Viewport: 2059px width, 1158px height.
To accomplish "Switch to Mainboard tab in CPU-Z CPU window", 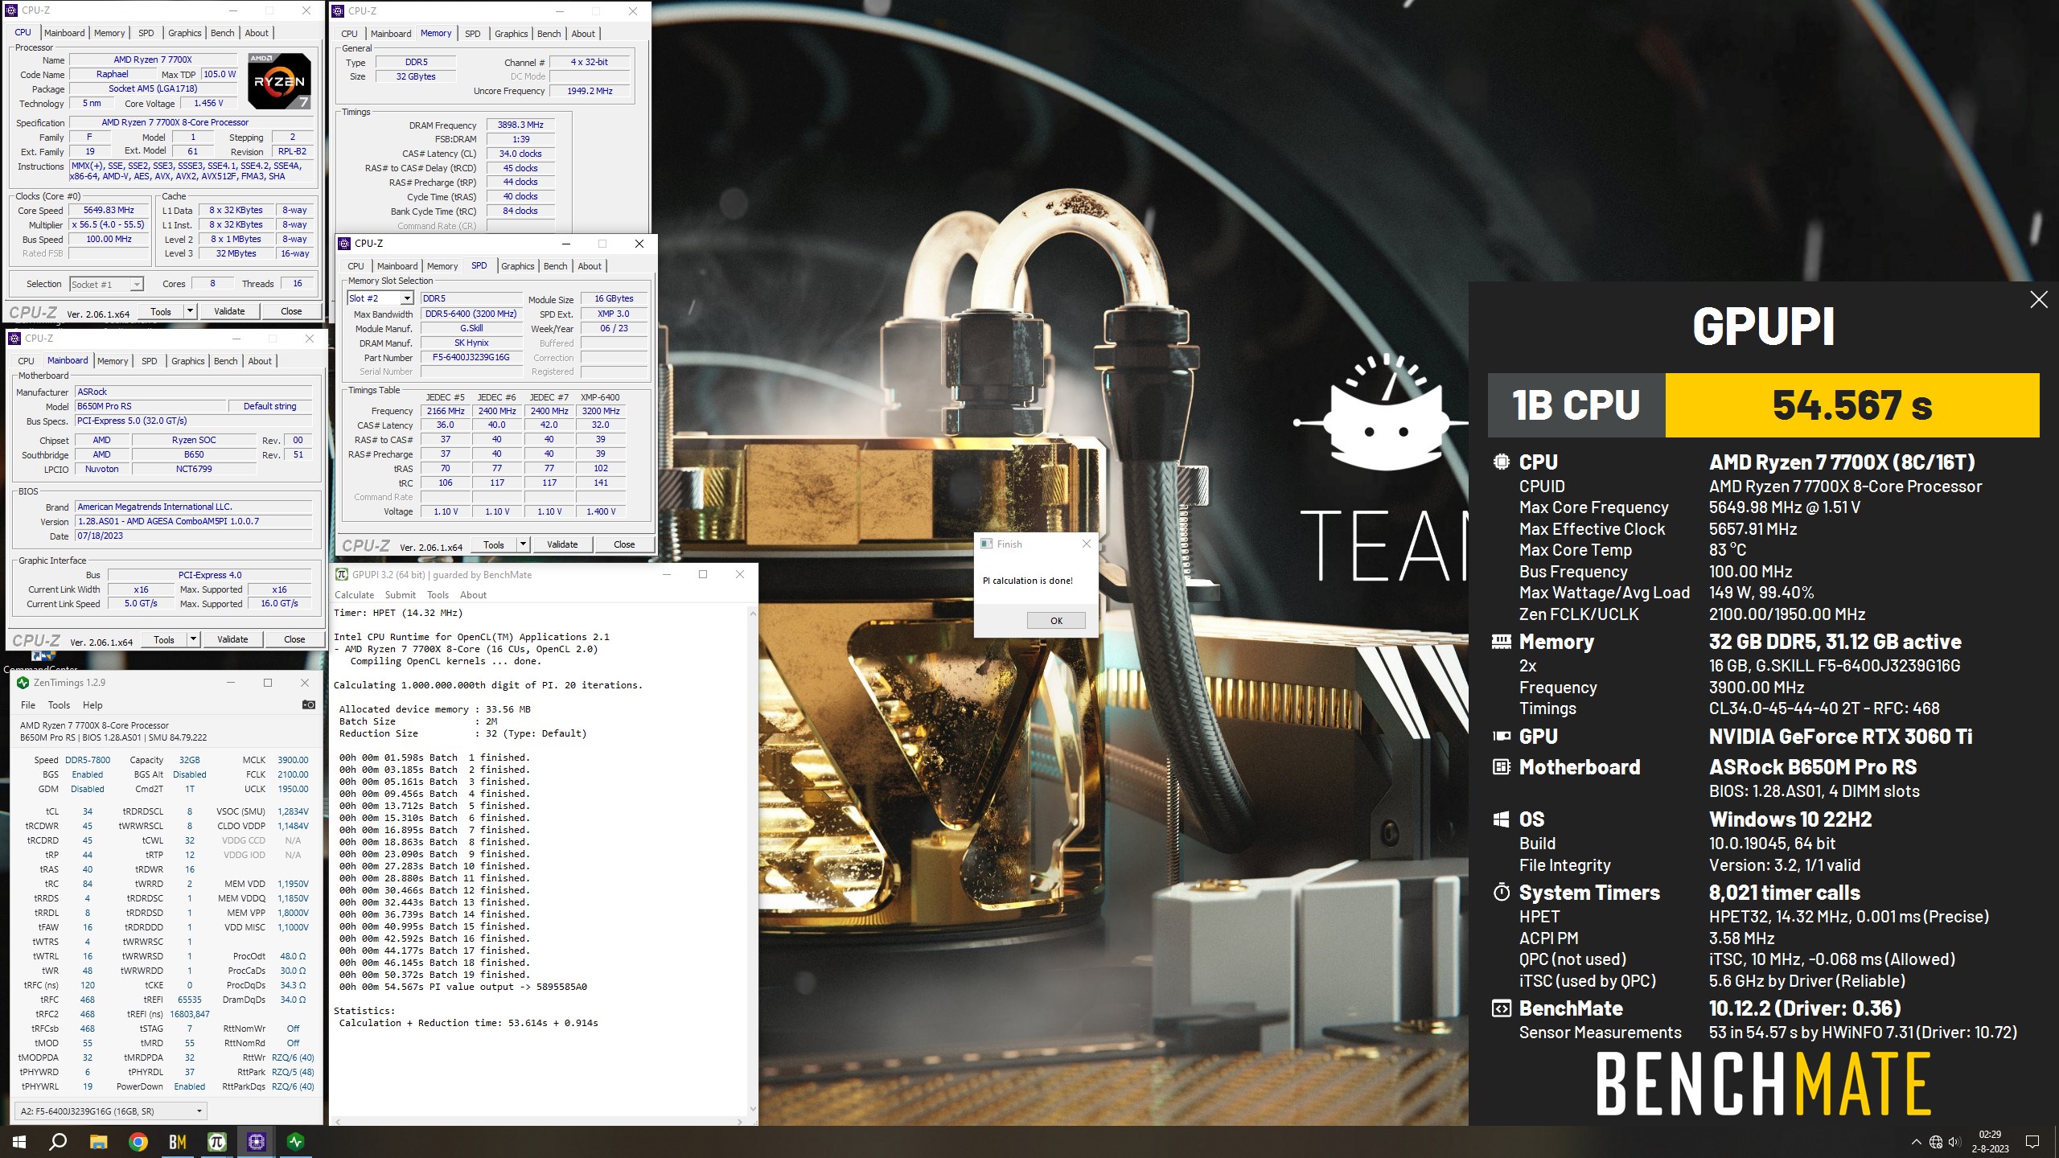I will pos(64,33).
